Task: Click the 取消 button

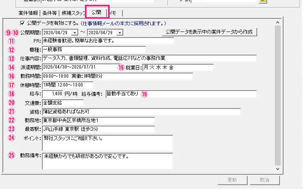Action: tap(265, 180)
